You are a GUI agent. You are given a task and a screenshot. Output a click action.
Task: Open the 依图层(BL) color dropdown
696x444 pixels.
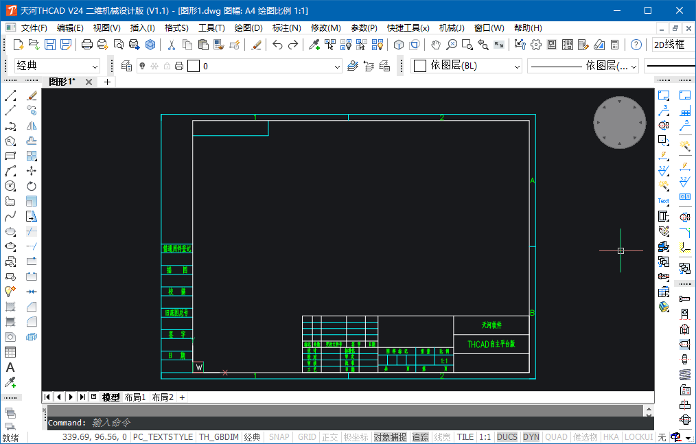click(x=517, y=66)
